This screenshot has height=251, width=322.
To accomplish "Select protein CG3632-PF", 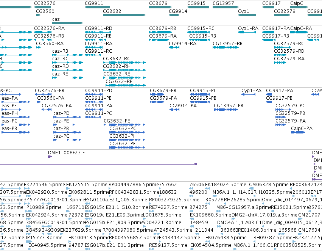I will [x=122, y=144].
